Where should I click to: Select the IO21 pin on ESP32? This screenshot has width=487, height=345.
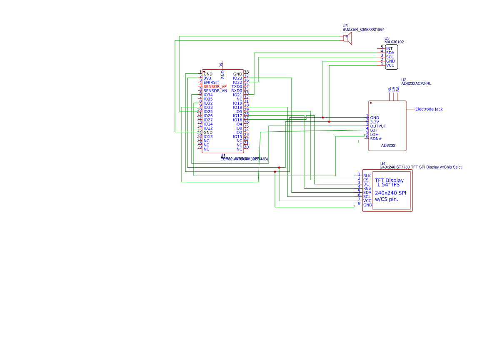(x=237, y=95)
